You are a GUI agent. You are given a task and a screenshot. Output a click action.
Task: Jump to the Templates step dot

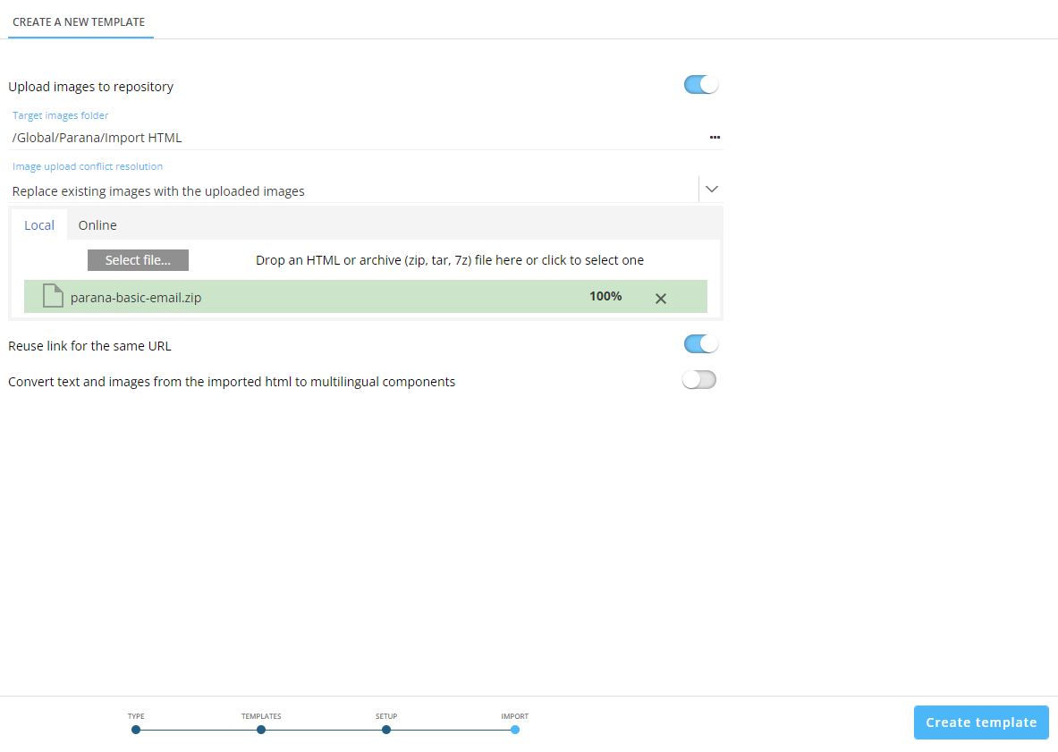point(261,730)
